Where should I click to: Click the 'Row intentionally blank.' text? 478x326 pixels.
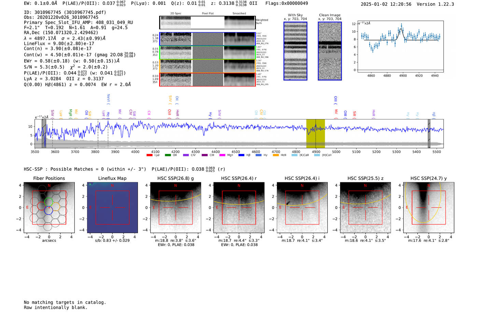click(56, 308)
